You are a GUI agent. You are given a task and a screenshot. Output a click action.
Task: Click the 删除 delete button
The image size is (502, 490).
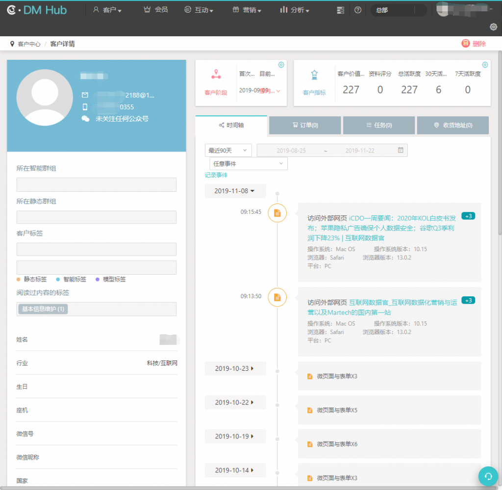pos(474,44)
